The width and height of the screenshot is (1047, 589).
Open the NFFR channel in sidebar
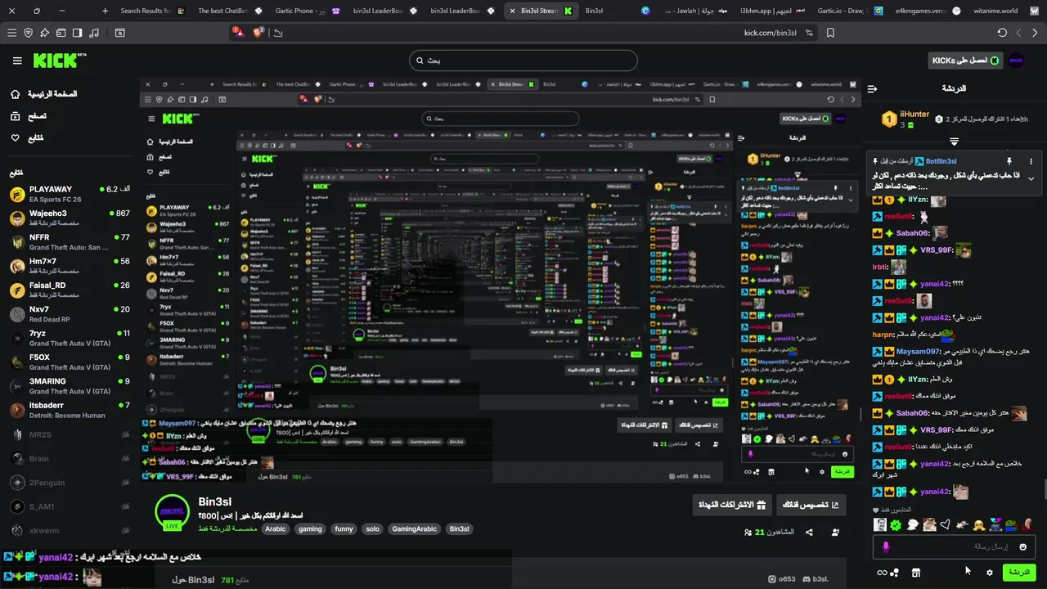69,241
